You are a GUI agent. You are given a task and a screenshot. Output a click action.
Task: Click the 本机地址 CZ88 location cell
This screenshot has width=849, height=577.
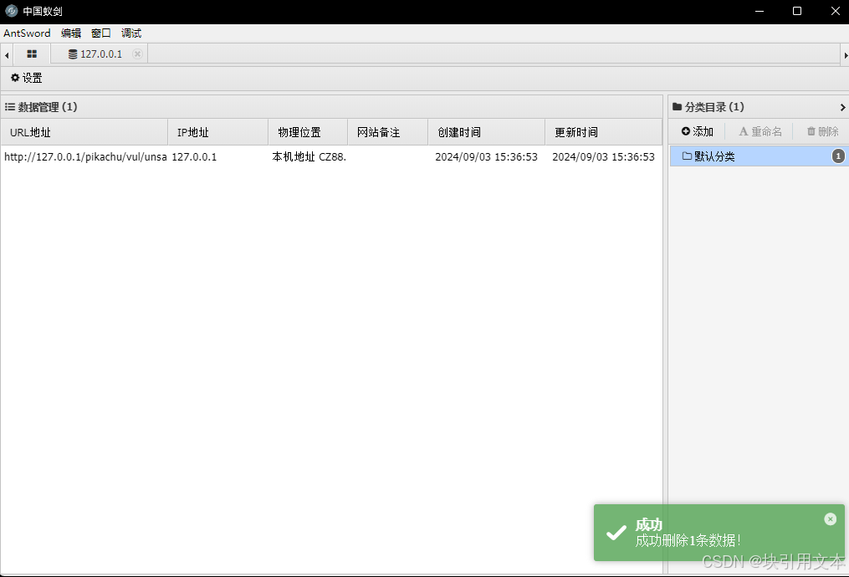309,157
